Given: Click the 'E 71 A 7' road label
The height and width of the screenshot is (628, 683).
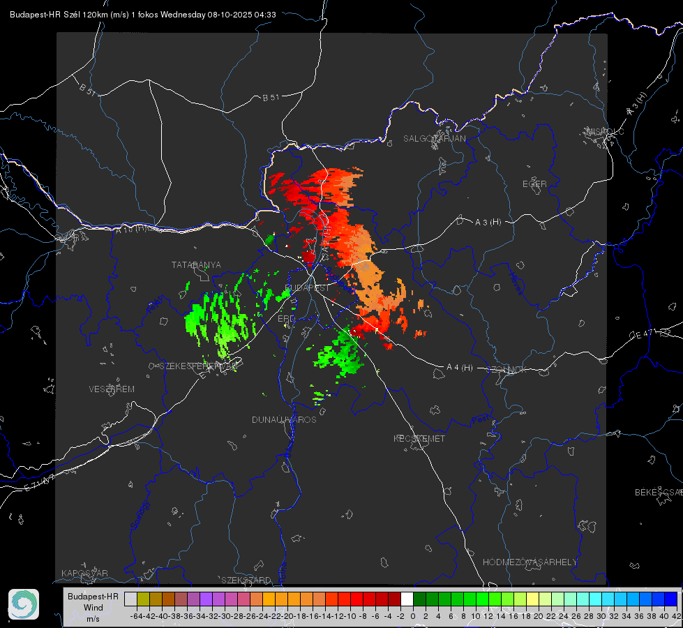Looking at the screenshot, I should click(40, 482).
